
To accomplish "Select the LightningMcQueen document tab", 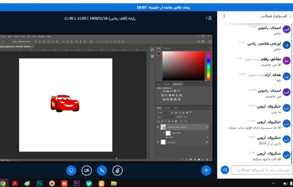I will (x=16, y=46).
